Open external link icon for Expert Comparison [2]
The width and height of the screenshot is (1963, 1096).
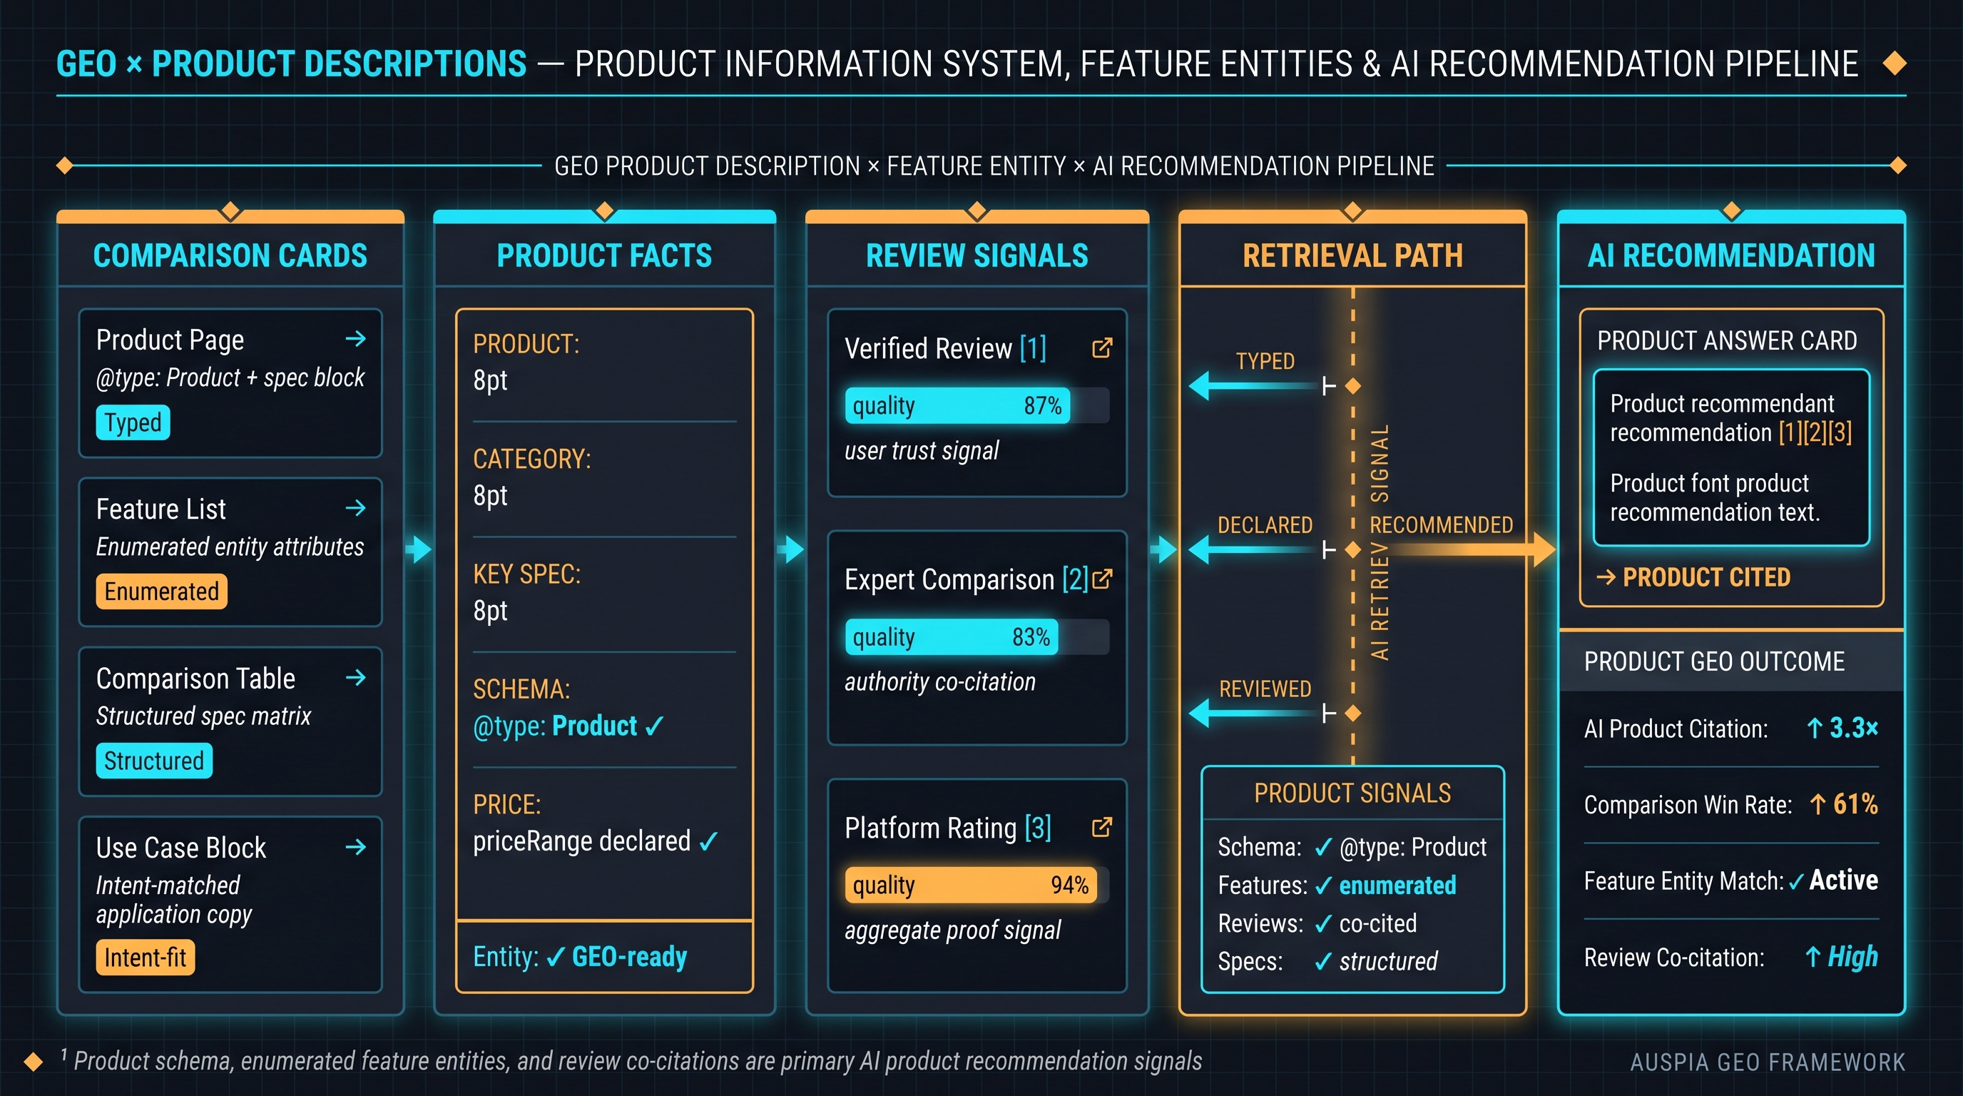(x=1102, y=579)
